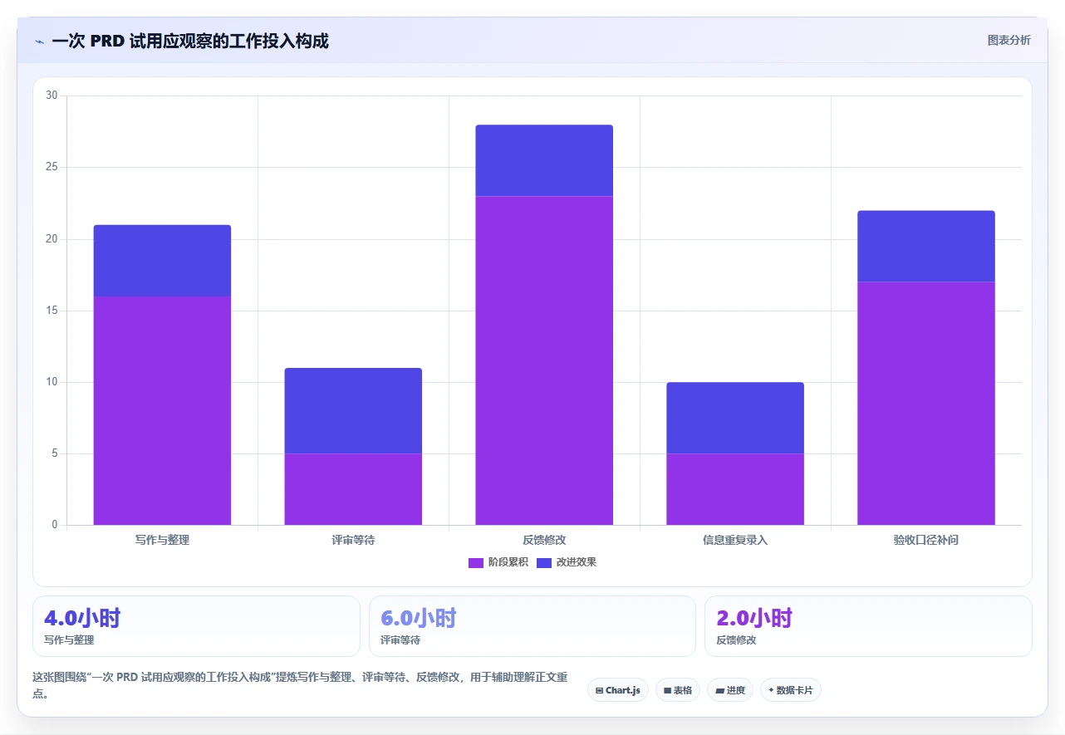
Task: Select the 表格 tag
Action: click(x=678, y=690)
